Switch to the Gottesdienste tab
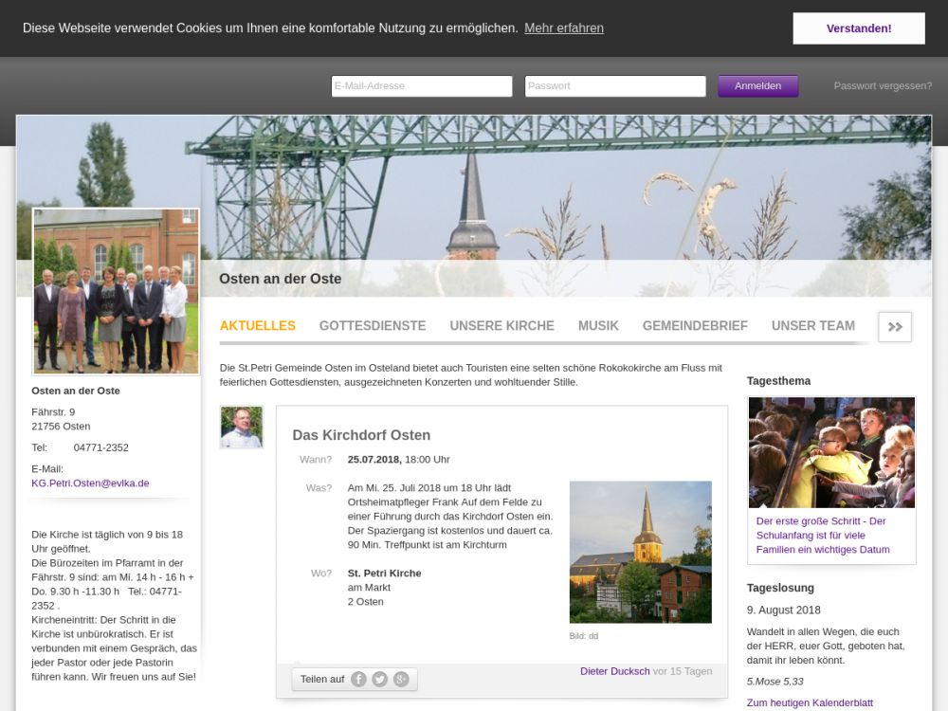Image resolution: width=948 pixels, height=711 pixels. (x=373, y=325)
